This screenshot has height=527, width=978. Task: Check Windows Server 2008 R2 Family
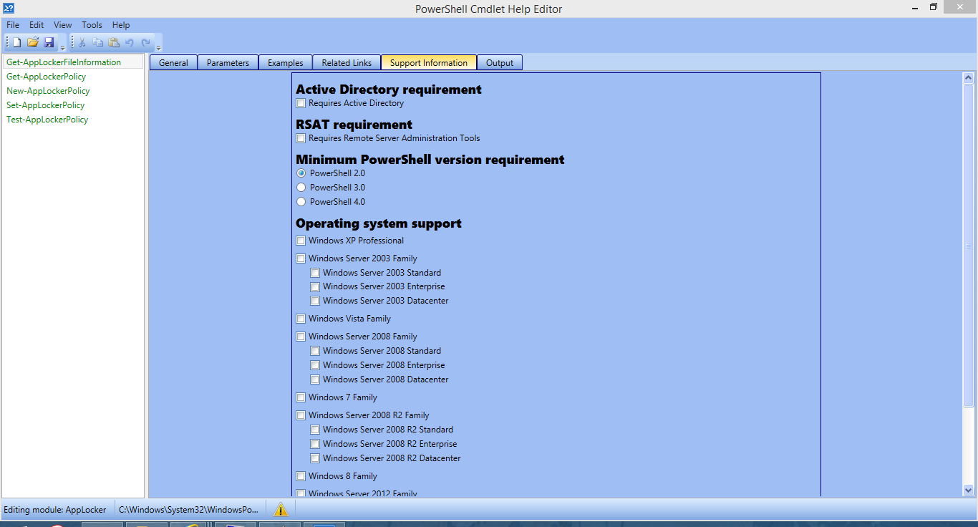301,415
